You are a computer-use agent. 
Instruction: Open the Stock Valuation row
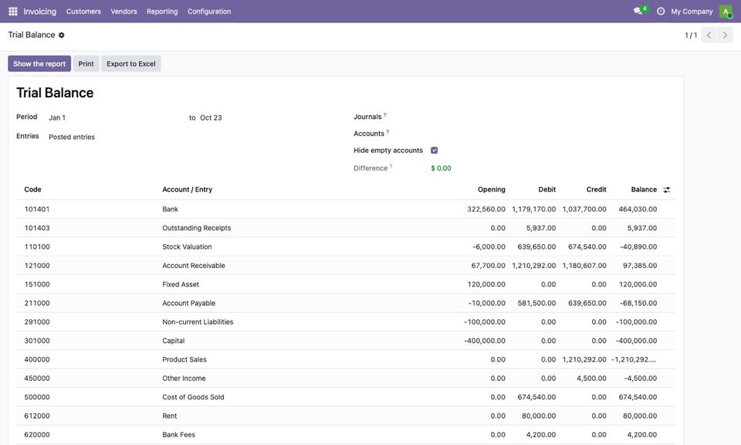coord(346,247)
